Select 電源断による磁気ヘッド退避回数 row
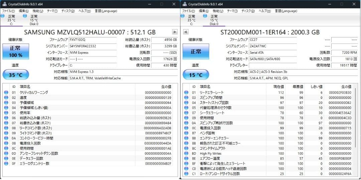361x180 pixels. point(268,169)
